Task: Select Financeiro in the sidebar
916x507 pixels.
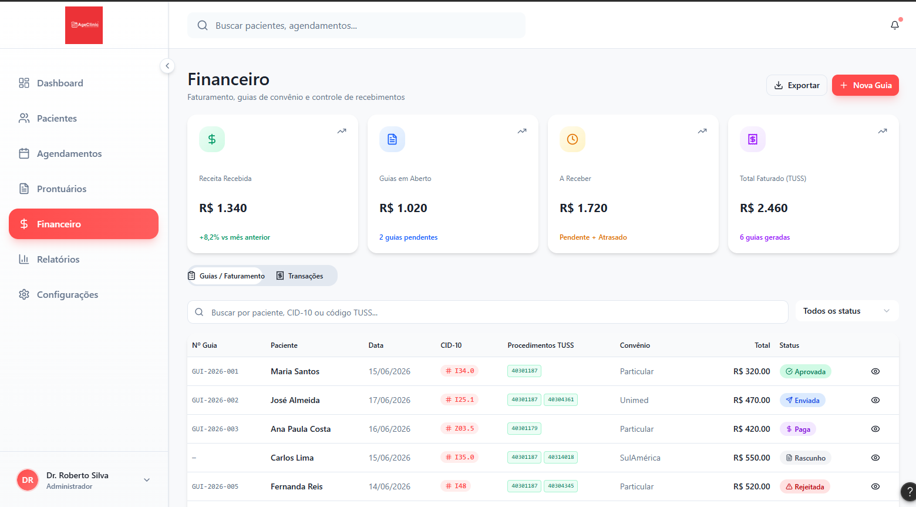Action: tap(83, 224)
